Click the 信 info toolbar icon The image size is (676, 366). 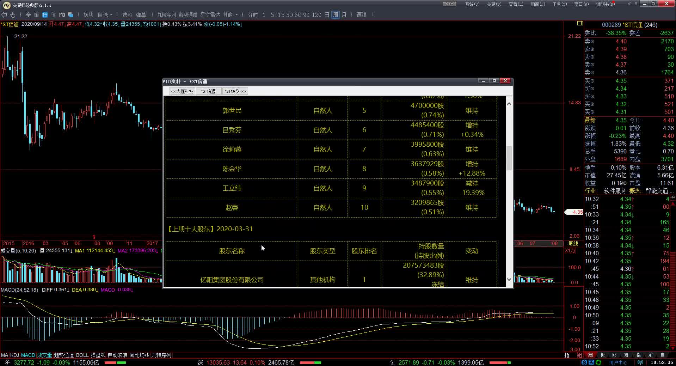point(53,15)
